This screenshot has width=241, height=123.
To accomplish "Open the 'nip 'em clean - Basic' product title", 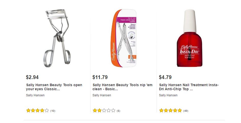I will click(123, 87).
